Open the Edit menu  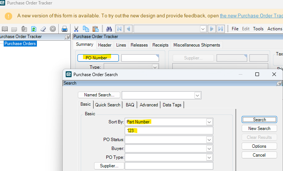[x=246, y=29]
